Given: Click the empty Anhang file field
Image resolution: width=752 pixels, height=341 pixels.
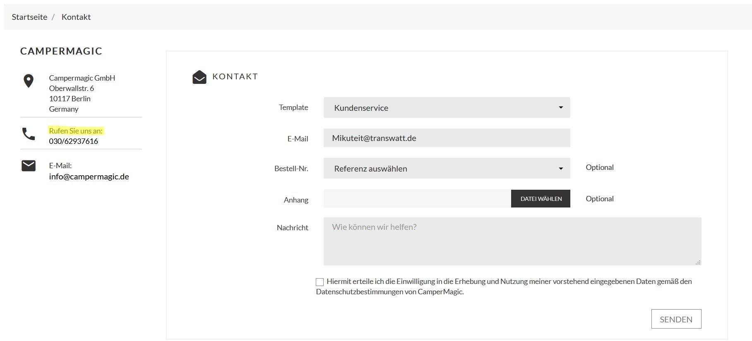Looking at the screenshot, I should pos(417,199).
